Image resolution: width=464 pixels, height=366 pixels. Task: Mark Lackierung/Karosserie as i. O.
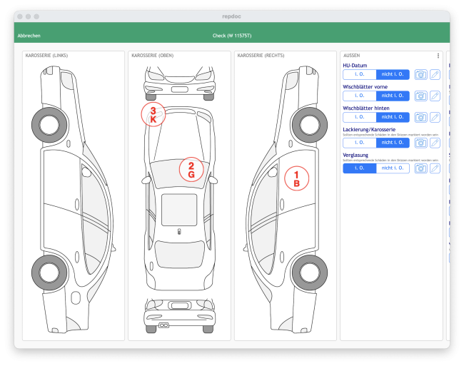360,143
